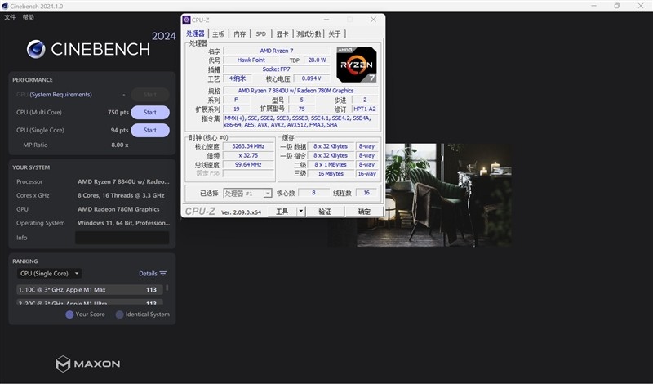Click the Socket FP7 package field

pos(276,69)
